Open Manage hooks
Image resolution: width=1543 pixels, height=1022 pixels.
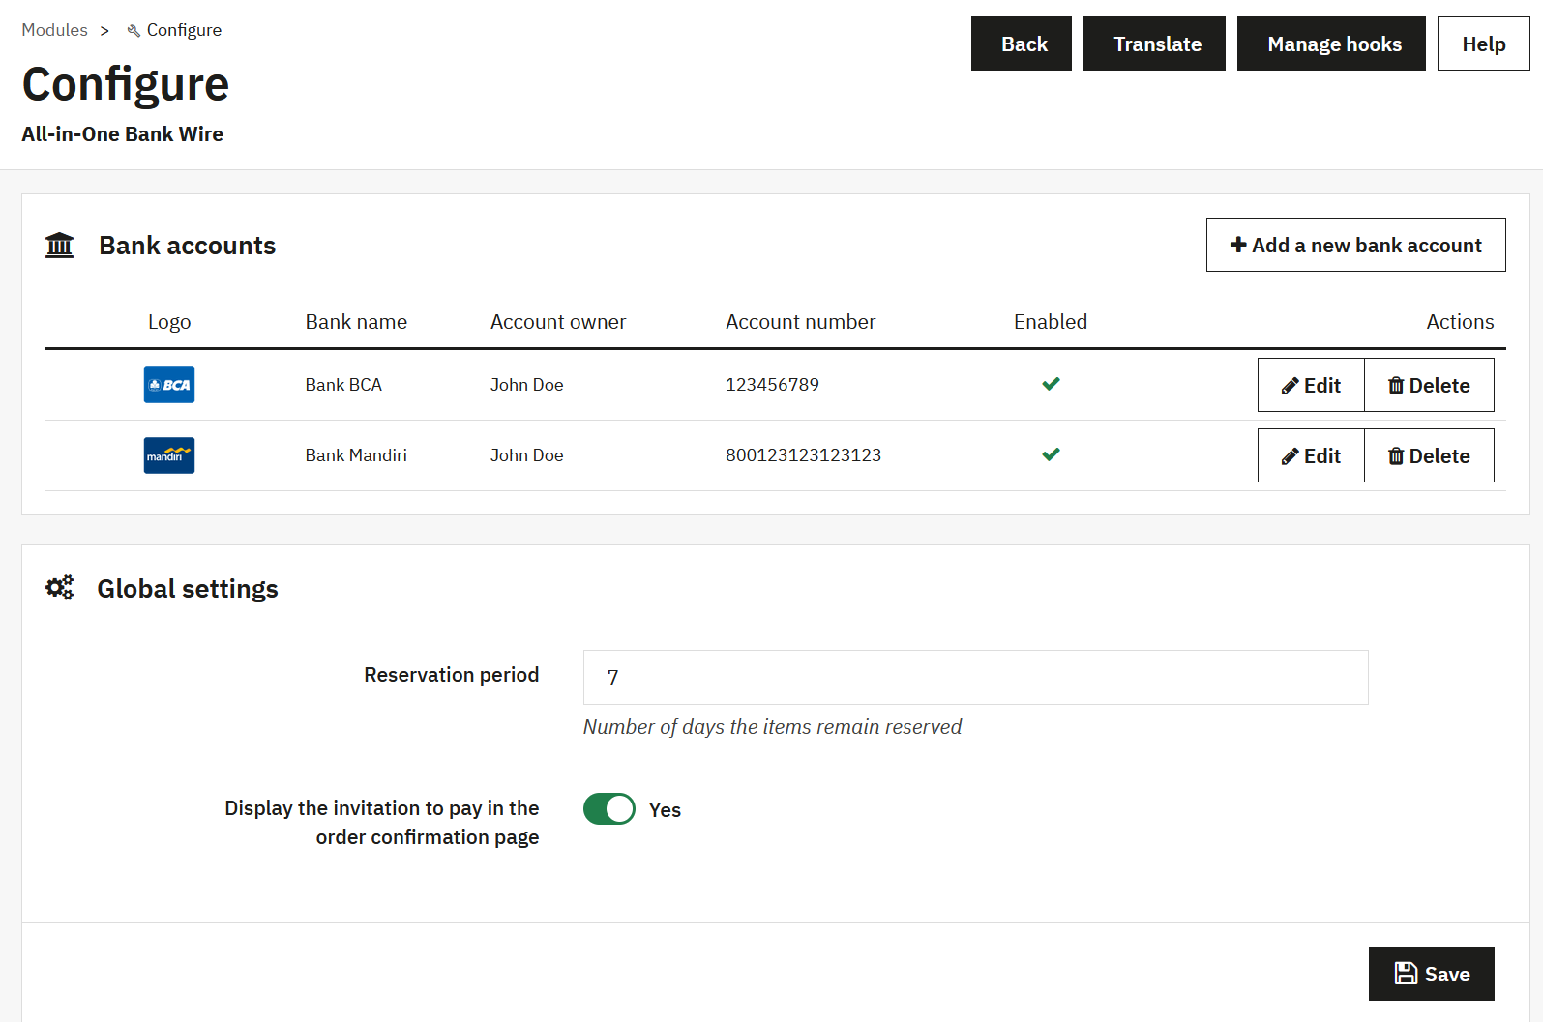pyautogui.click(x=1331, y=44)
